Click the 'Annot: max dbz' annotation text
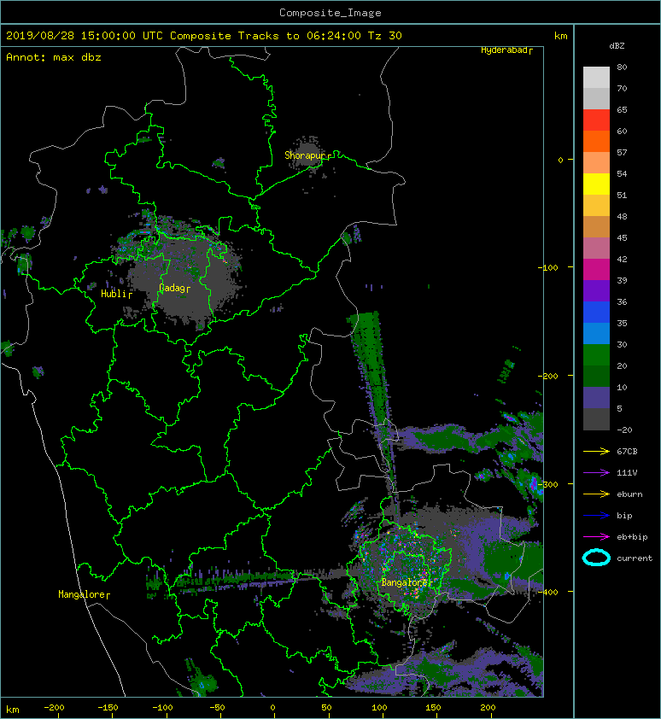This screenshot has height=719, width=661. (54, 57)
